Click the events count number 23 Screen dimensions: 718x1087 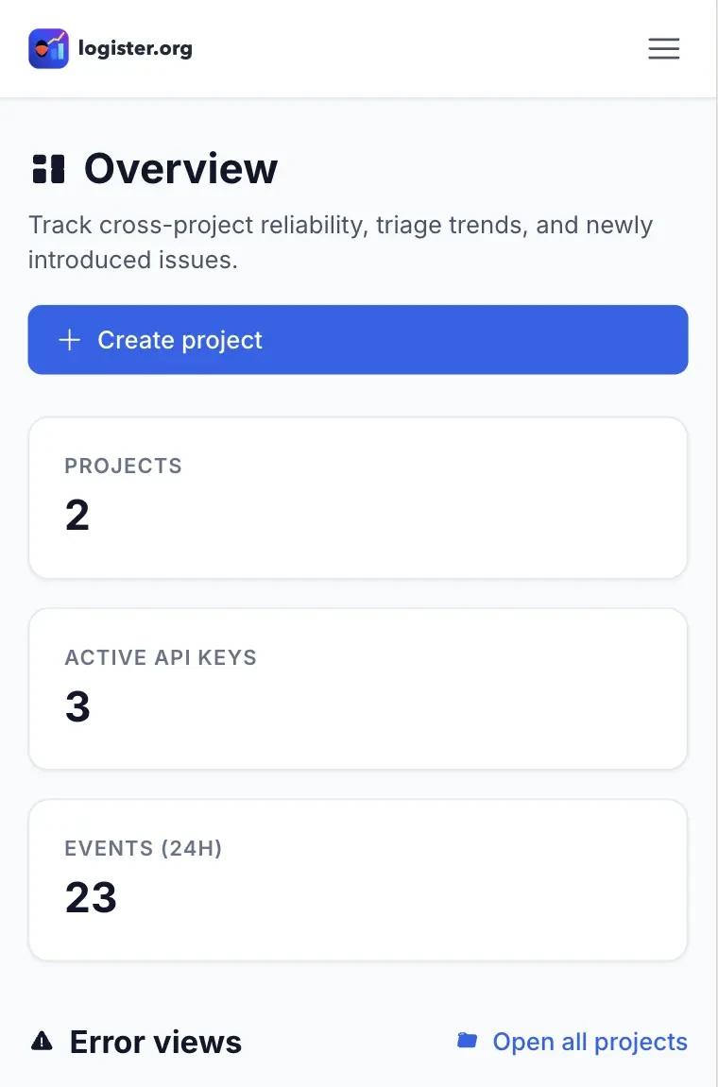point(91,897)
